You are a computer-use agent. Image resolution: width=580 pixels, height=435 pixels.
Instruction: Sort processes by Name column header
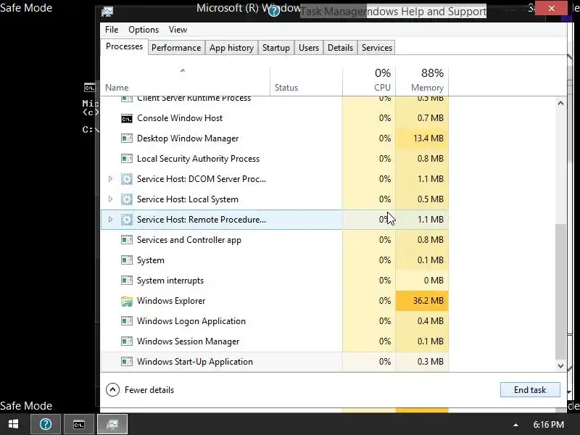(x=185, y=81)
